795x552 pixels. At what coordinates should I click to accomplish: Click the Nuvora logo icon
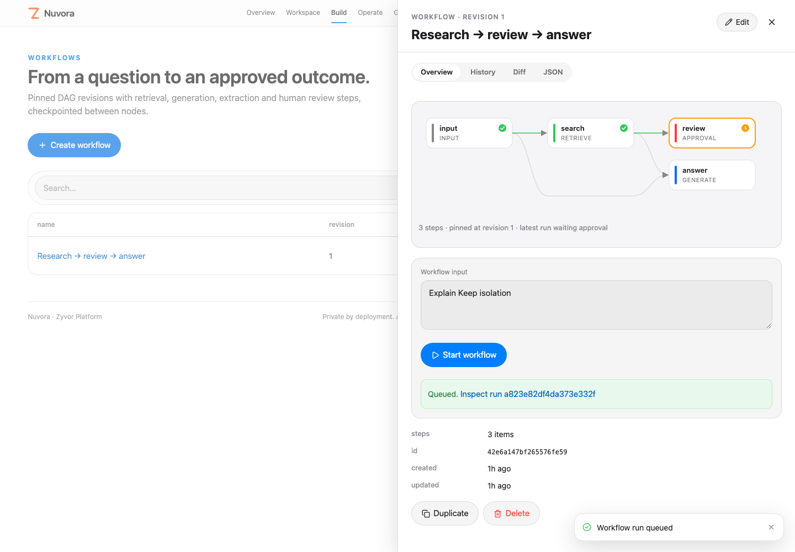pos(34,13)
